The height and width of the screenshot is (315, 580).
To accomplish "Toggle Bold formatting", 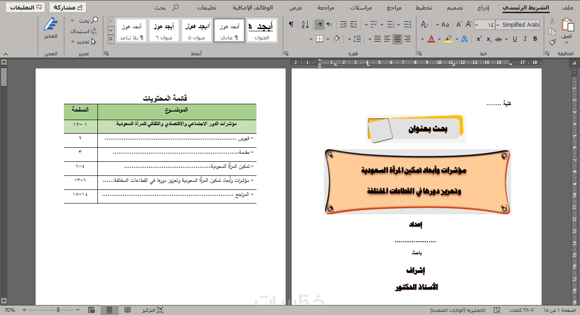I will [536, 39].
